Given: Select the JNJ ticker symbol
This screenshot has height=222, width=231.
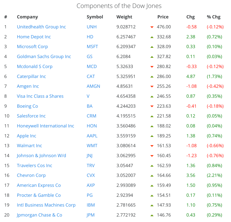Looking at the screenshot, I should tap(90, 156).
